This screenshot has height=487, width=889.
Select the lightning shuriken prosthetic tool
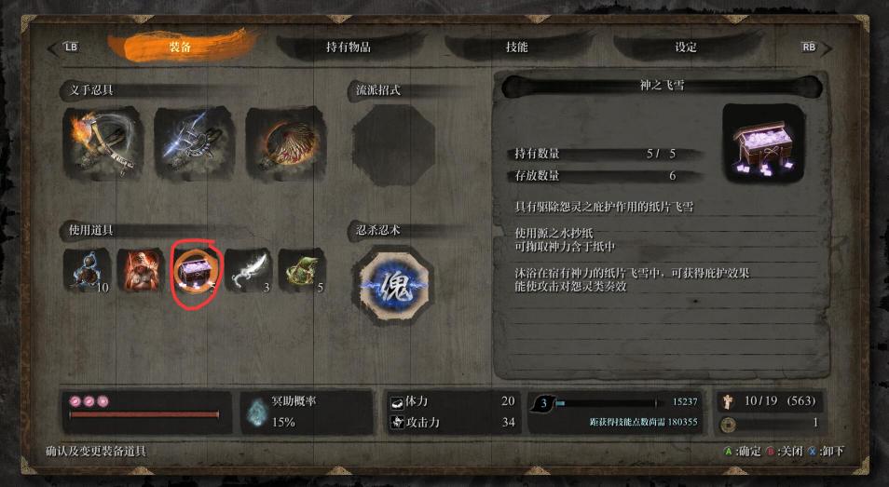click(194, 143)
